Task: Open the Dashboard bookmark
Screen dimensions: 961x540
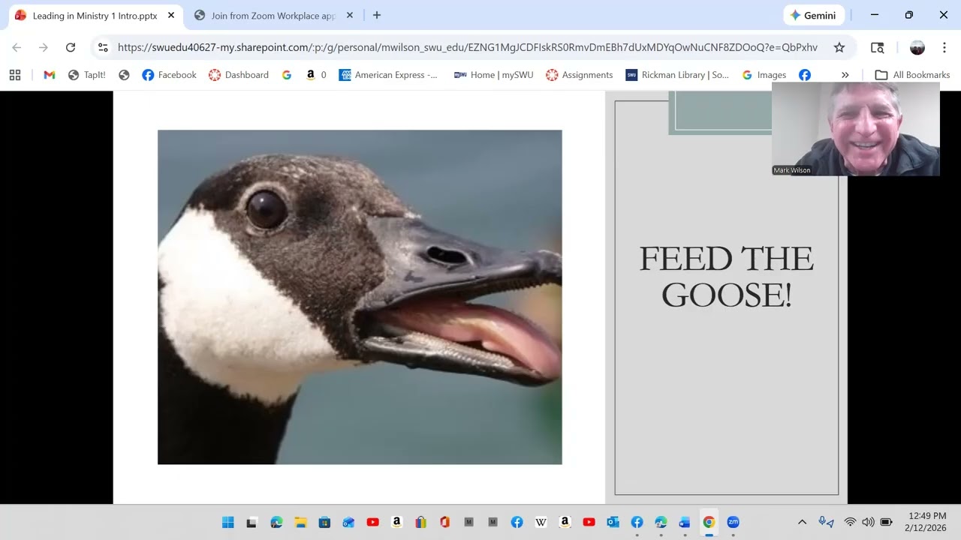Action: click(239, 75)
